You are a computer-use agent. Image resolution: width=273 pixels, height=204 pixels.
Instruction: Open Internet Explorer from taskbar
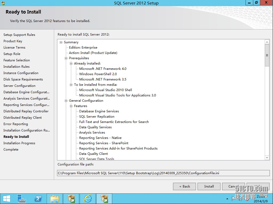click(x=88, y=199)
